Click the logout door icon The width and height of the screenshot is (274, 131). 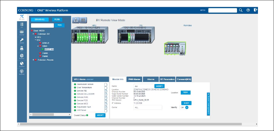(256, 10)
